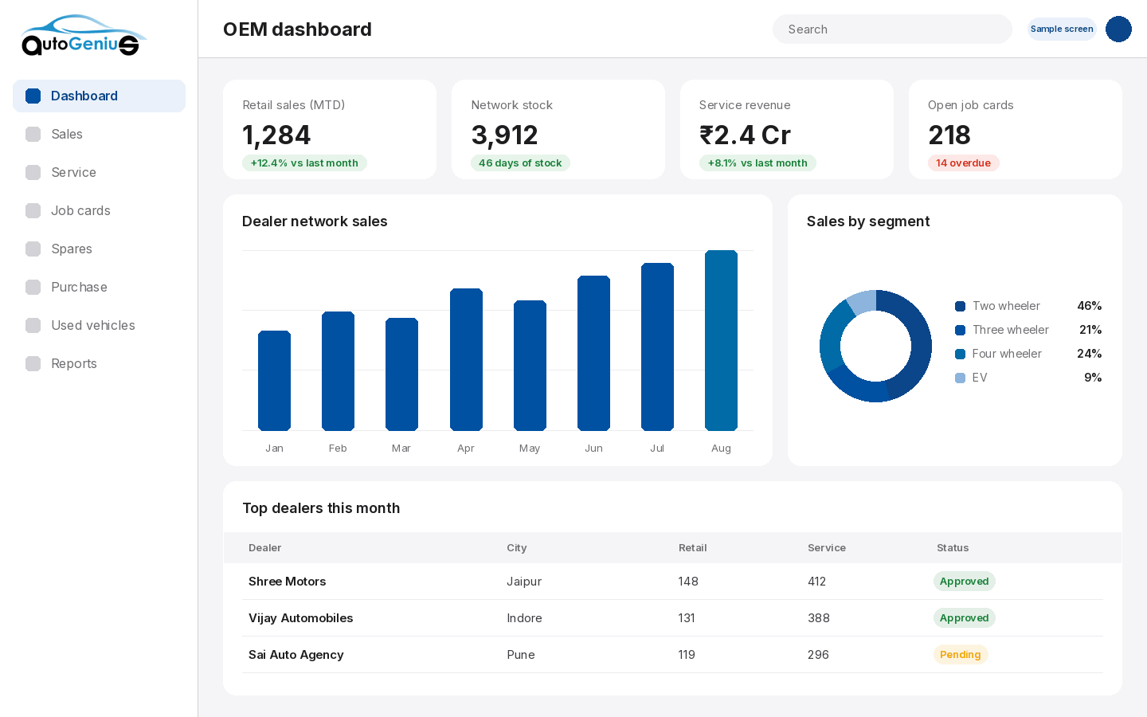This screenshot has height=717, width=1147.
Task: Click the +8.1% vs last month badge
Action: pyautogui.click(x=757, y=163)
